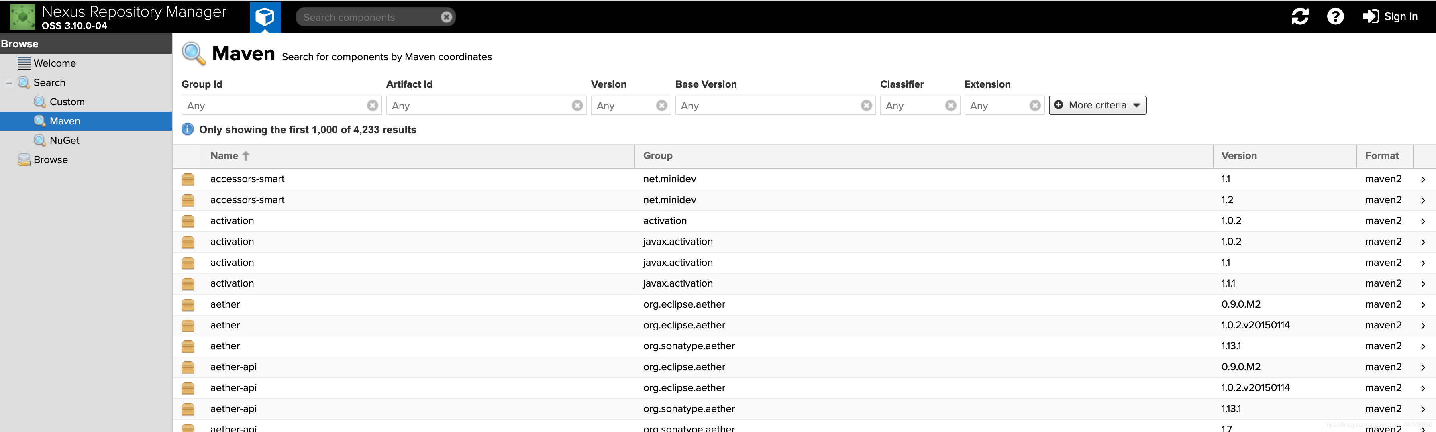Collapse the Search tree node
1436x432 pixels.
pyautogui.click(x=8, y=83)
